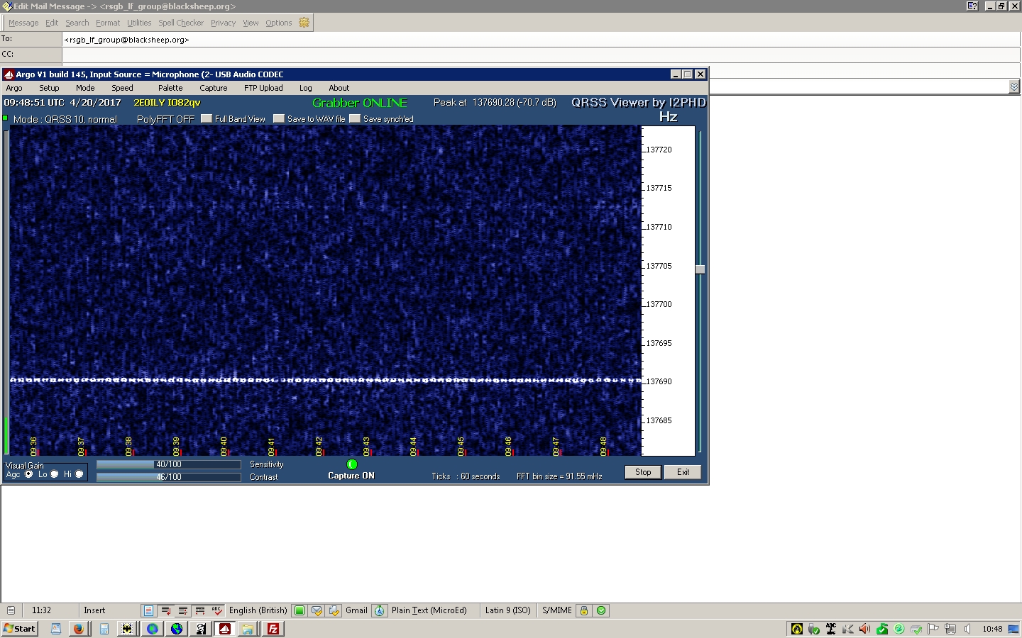Image resolution: width=1022 pixels, height=638 pixels.
Task: Open the Format menu in the mail editor
Action: 108,23
